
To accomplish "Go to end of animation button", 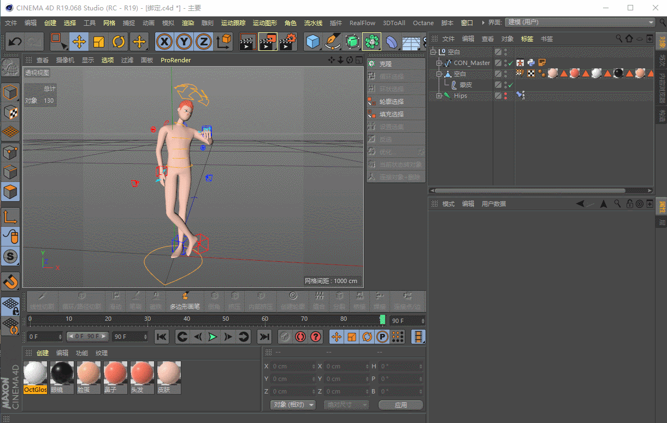I will click(x=264, y=337).
